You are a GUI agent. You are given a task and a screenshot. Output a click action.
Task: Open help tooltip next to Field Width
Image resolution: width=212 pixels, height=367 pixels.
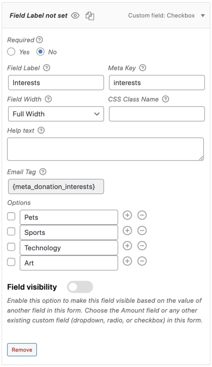[x=48, y=99]
